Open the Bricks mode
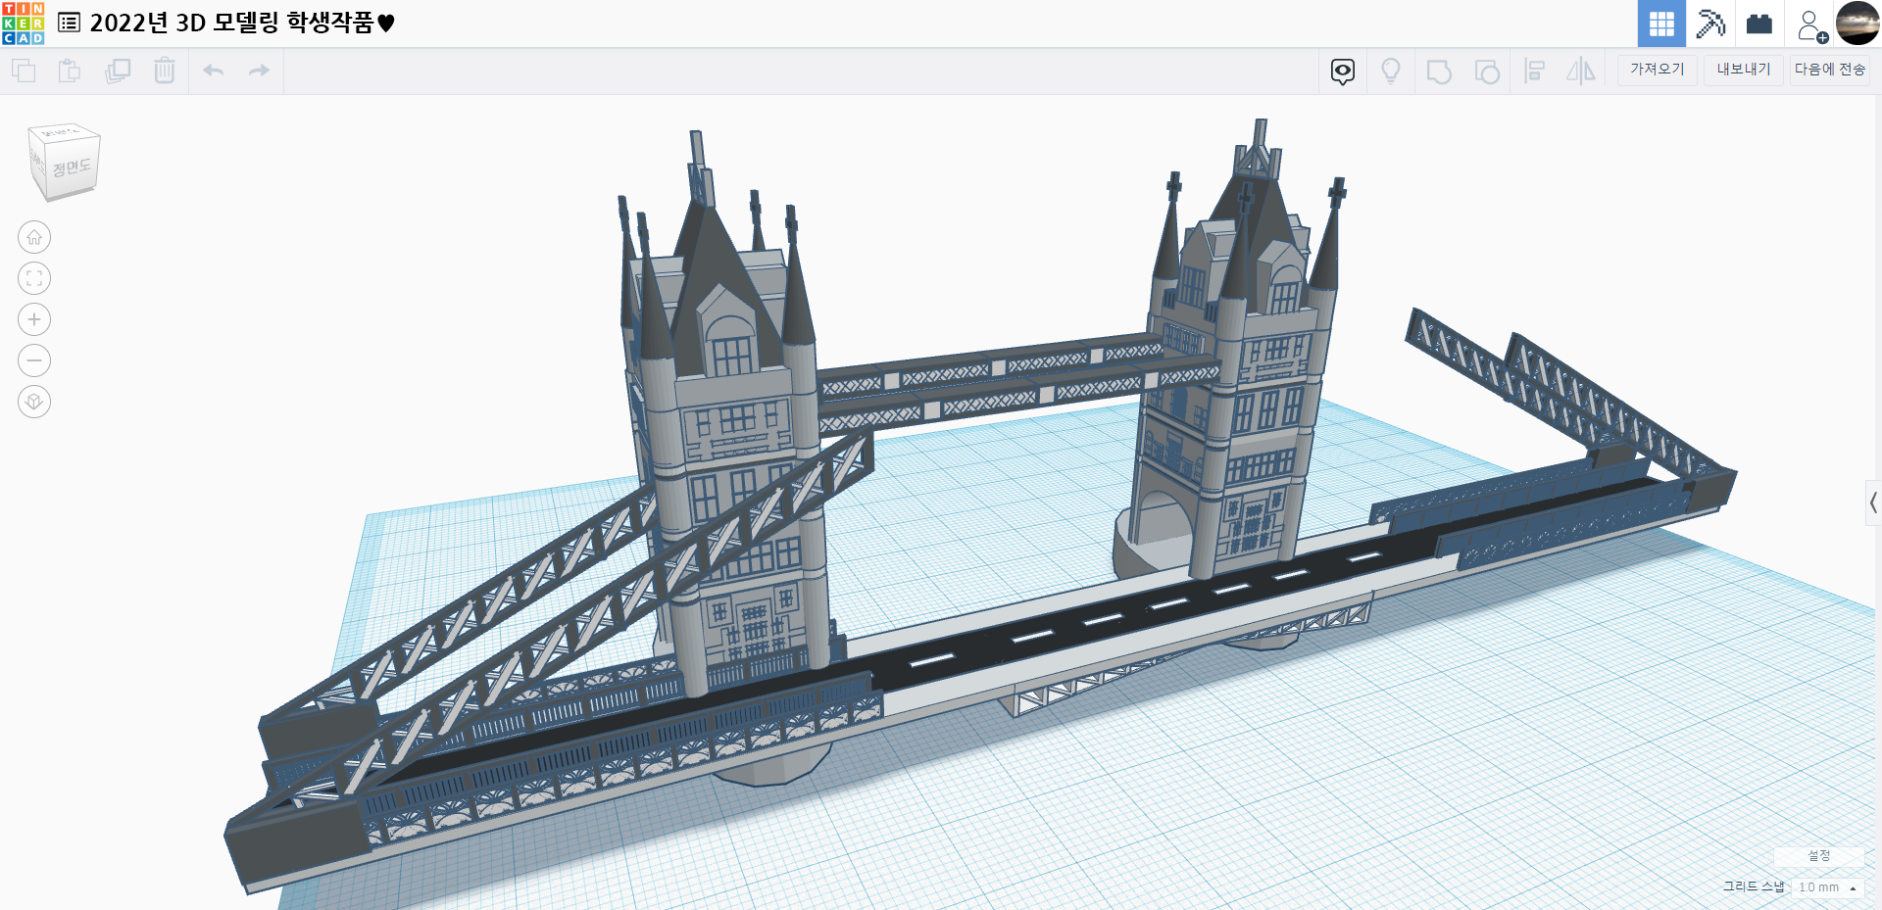 click(x=1759, y=24)
